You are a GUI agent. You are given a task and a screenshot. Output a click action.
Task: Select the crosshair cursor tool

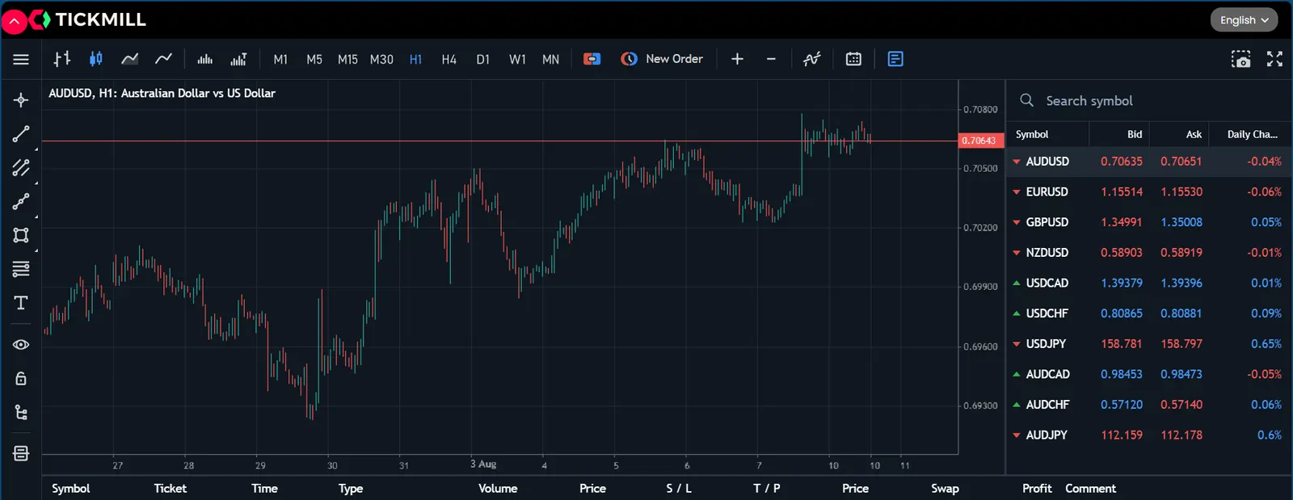pyautogui.click(x=21, y=100)
